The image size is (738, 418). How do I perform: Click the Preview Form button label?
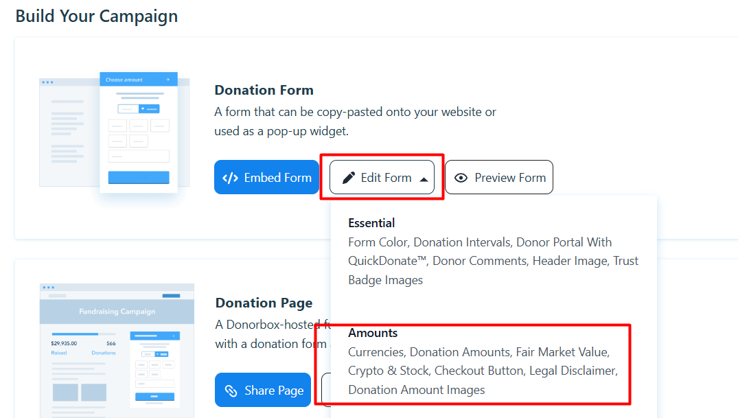coord(510,178)
